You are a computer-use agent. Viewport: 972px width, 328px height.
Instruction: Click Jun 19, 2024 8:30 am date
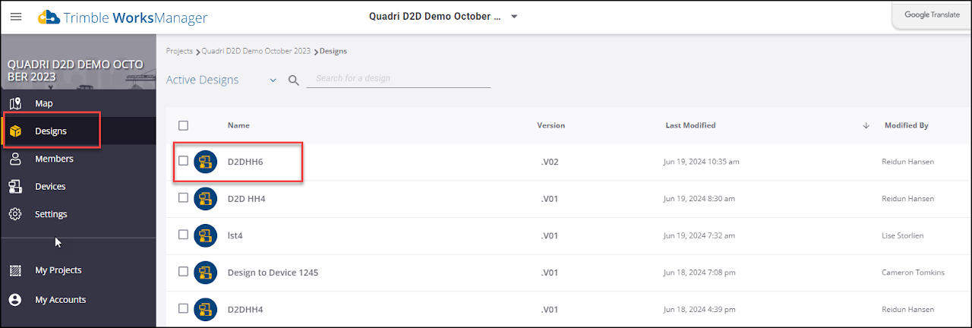(699, 199)
